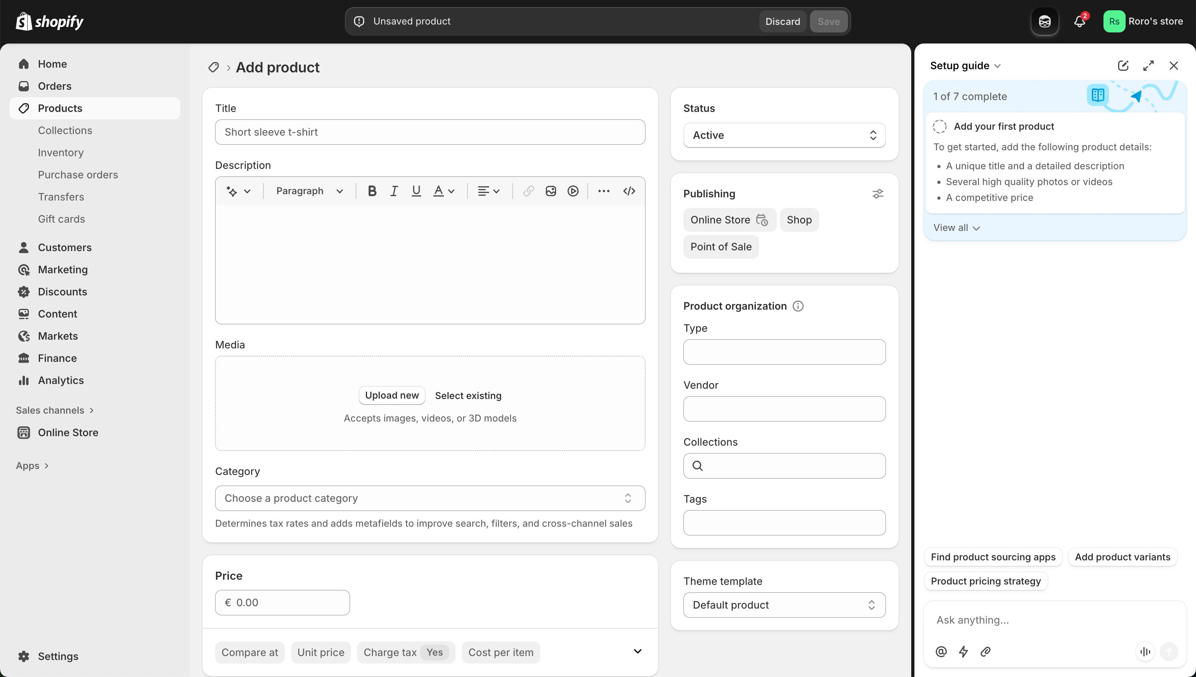Apply italic formatting in the description editor
The width and height of the screenshot is (1196, 677).
(x=394, y=191)
